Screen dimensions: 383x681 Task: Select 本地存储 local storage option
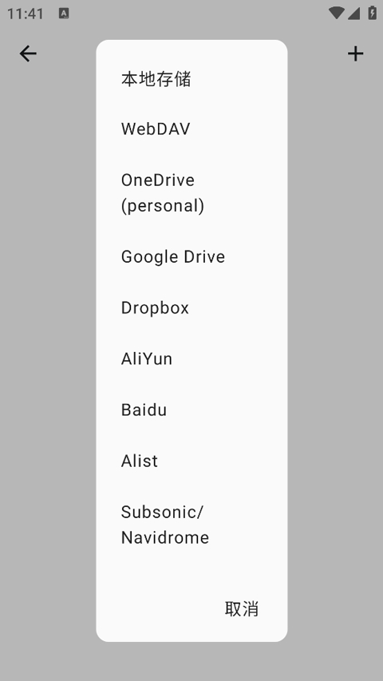click(191, 80)
